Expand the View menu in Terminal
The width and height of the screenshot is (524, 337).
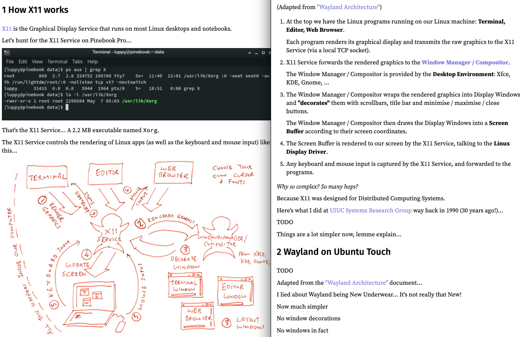pos(37,62)
